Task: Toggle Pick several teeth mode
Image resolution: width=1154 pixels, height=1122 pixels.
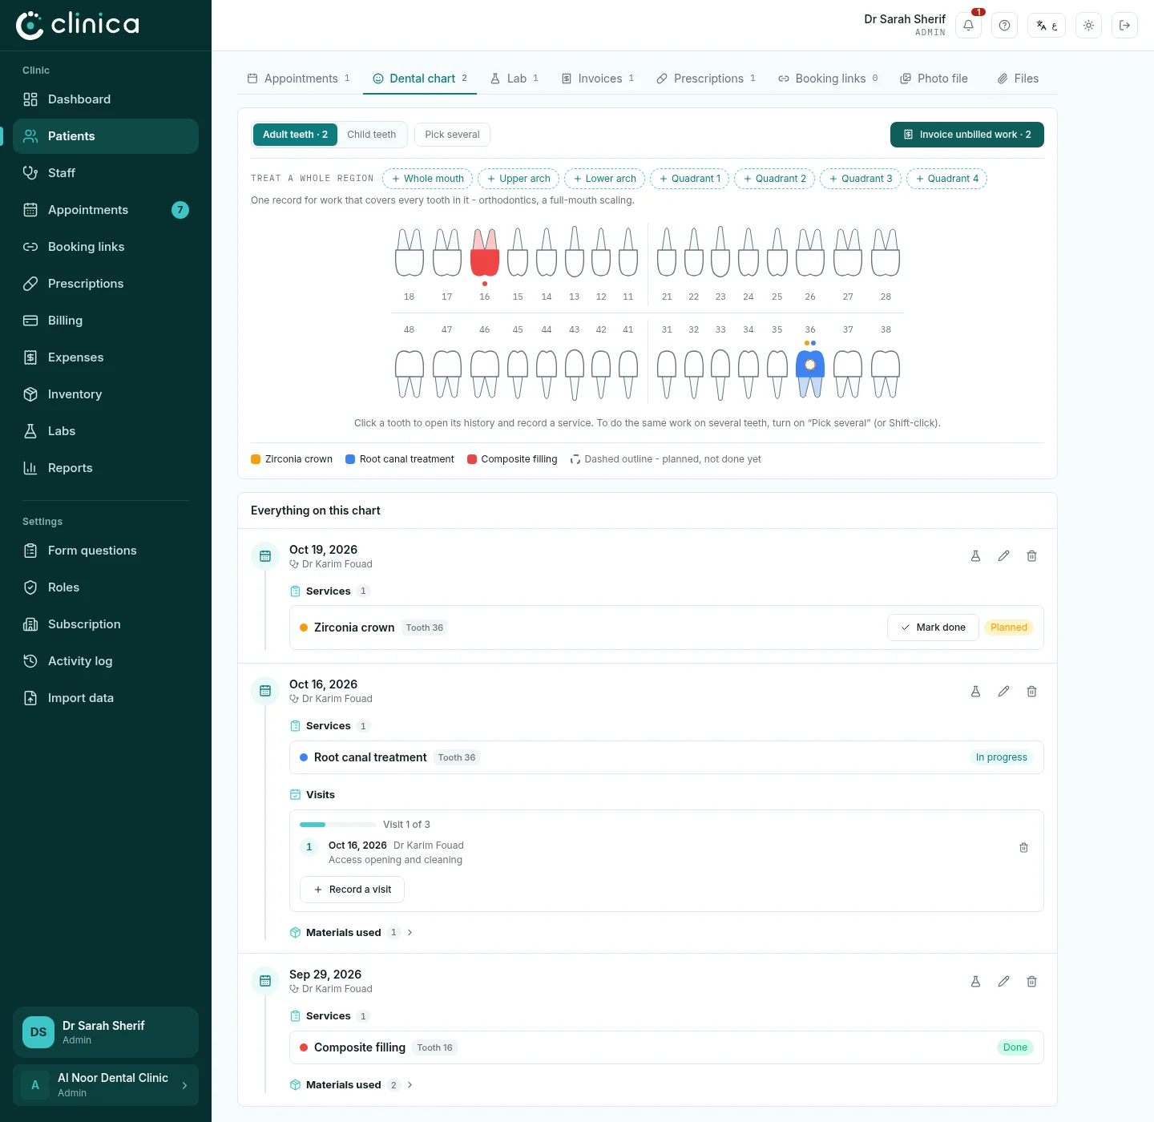Action: (452, 135)
